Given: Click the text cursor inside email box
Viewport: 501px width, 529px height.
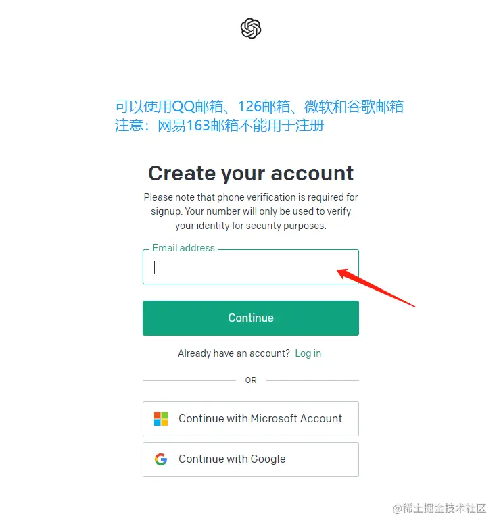Looking at the screenshot, I should click(x=154, y=267).
